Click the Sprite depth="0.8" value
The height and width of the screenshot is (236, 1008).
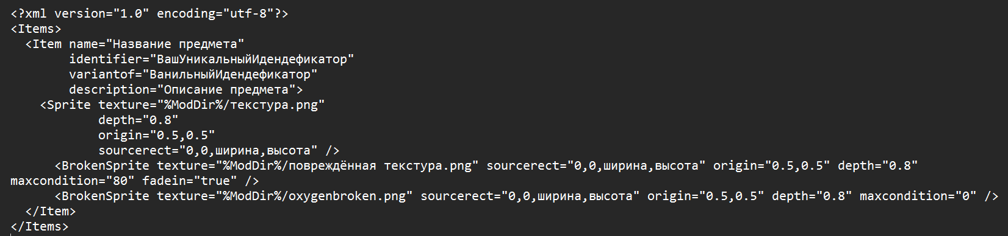139,120
